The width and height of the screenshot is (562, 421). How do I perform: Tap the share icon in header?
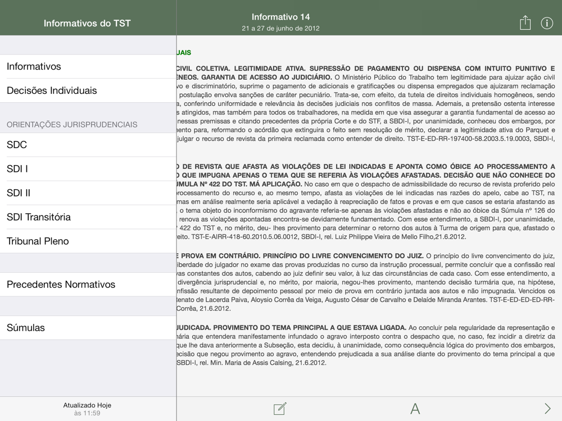pyautogui.click(x=525, y=22)
